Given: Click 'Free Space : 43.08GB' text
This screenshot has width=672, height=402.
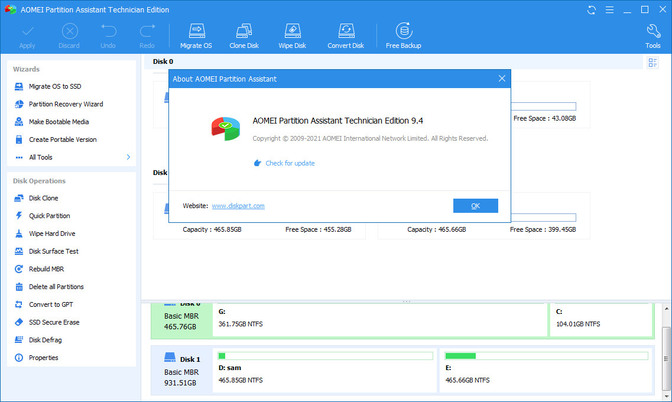Looking at the screenshot, I should click(x=545, y=118).
